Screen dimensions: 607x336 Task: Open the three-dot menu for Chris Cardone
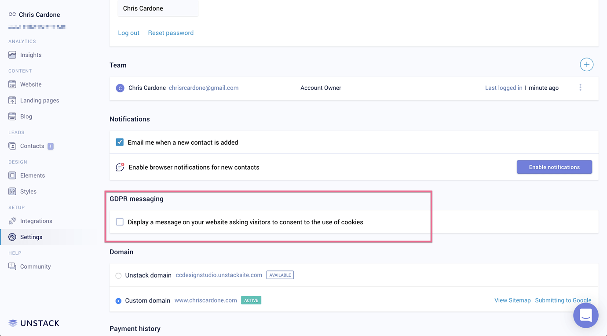tap(580, 88)
